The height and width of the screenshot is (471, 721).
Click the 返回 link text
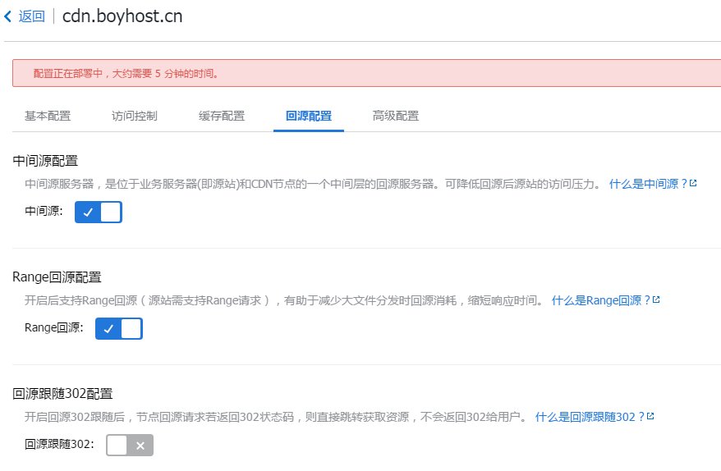click(x=32, y=16)
